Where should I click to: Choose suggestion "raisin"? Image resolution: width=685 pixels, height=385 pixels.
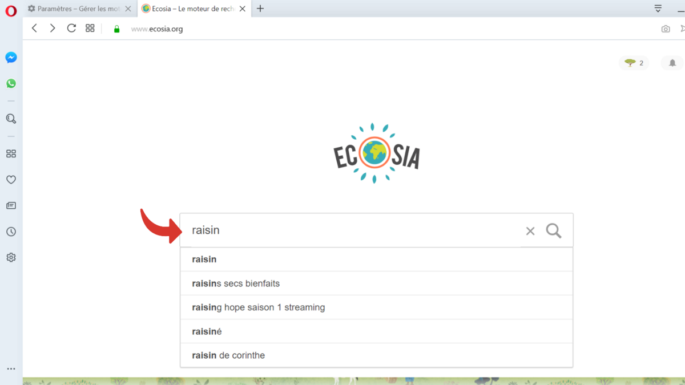pos(376,260)
